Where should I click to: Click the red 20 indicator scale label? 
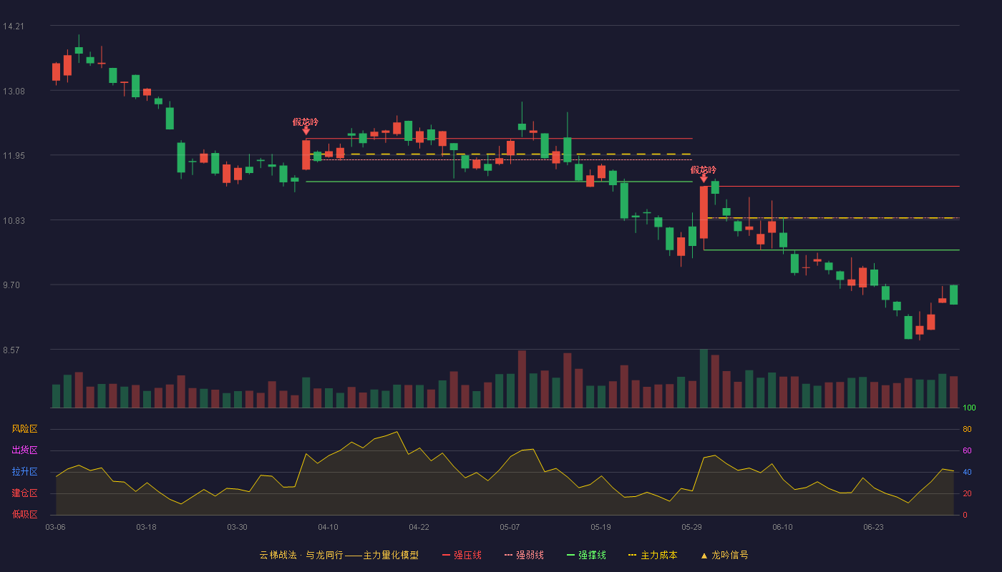[x=967, y=493]
